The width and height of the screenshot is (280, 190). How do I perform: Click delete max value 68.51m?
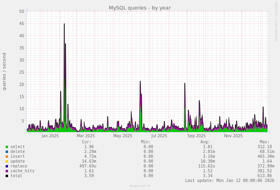click(x=267, y=151)
